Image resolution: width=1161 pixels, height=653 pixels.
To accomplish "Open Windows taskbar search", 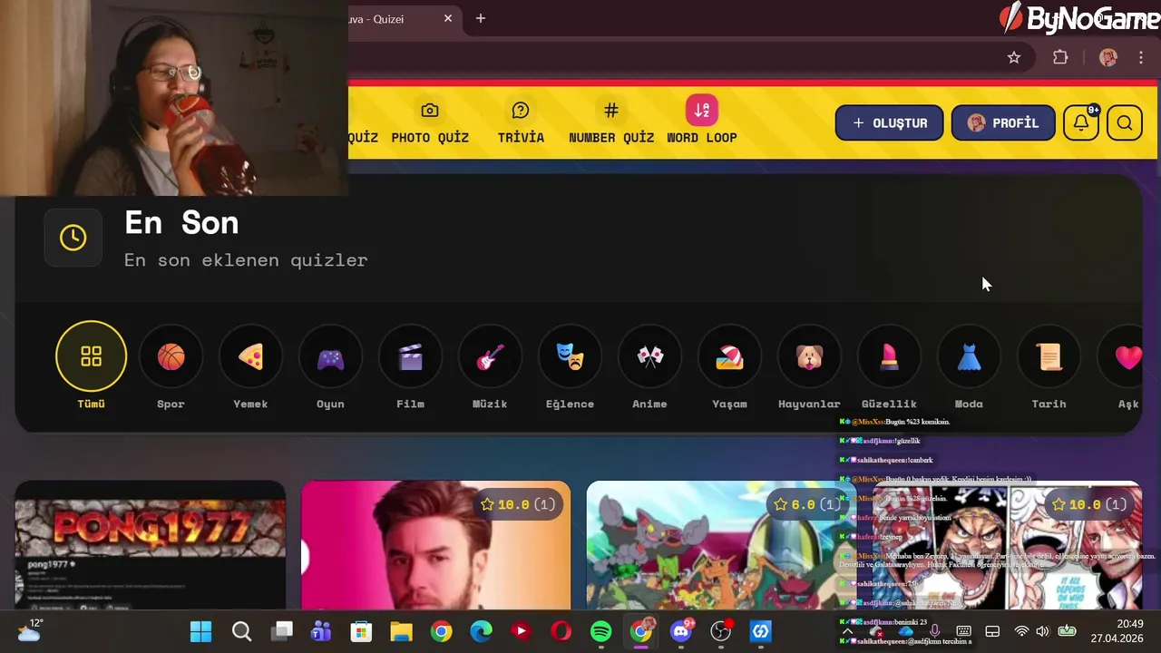I will coord(241,631).
